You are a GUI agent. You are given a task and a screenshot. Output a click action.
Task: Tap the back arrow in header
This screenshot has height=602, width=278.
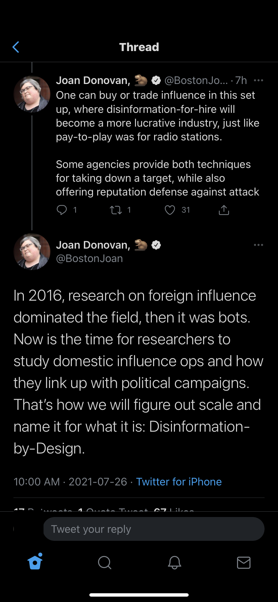click(16, 47)
